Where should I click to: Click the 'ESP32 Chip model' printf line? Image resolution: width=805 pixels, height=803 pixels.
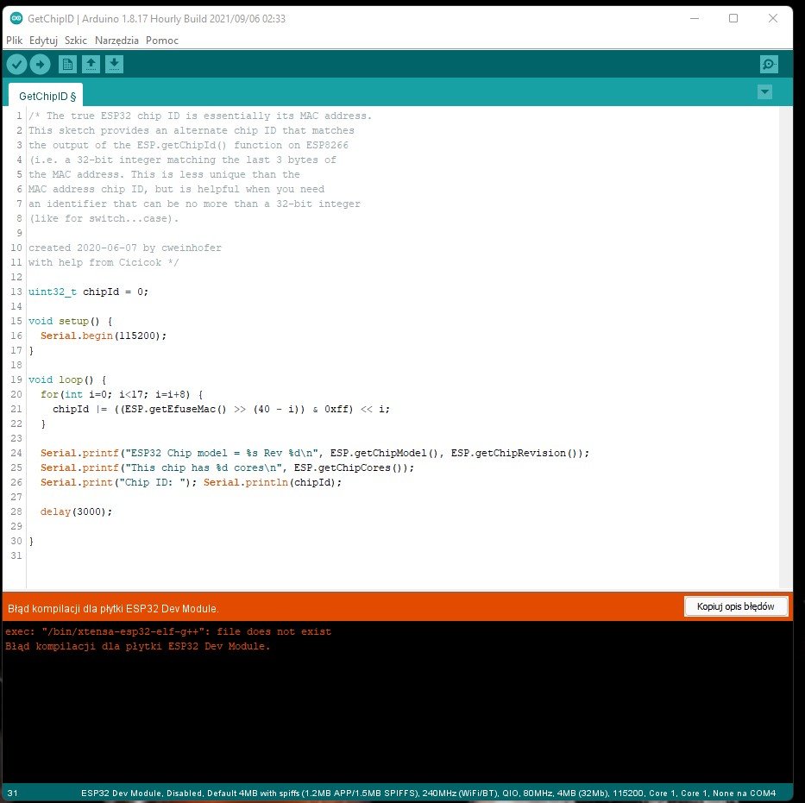(x=315, y=453)
